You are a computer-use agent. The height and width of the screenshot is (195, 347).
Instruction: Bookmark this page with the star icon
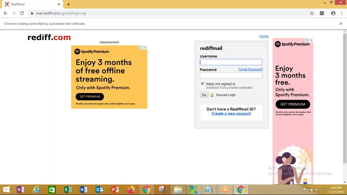click(x=312, y=13)
